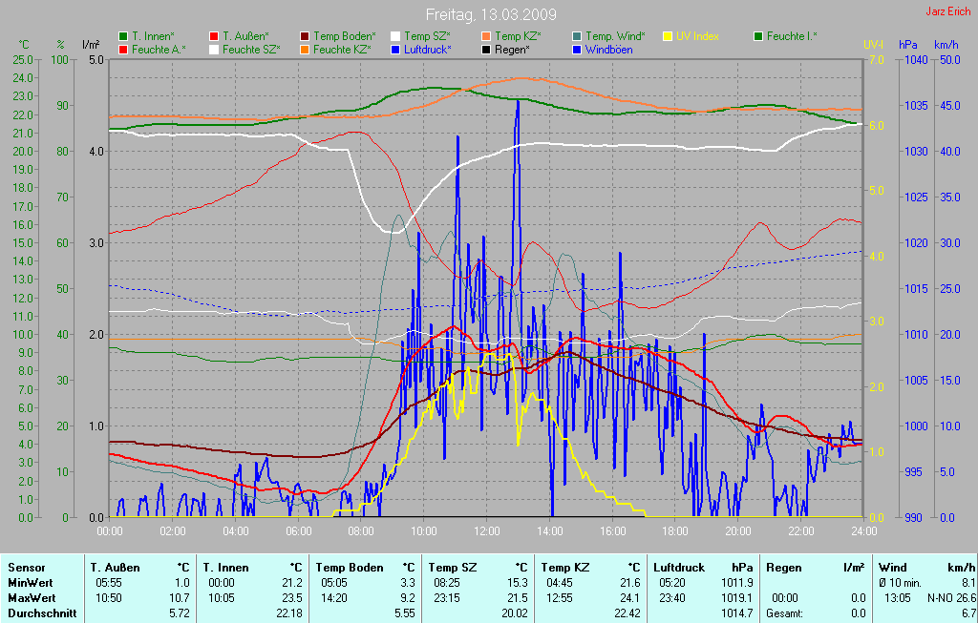Click the dark red Temp Boden swatch
The image size is (978, 623).
(305, 36)
